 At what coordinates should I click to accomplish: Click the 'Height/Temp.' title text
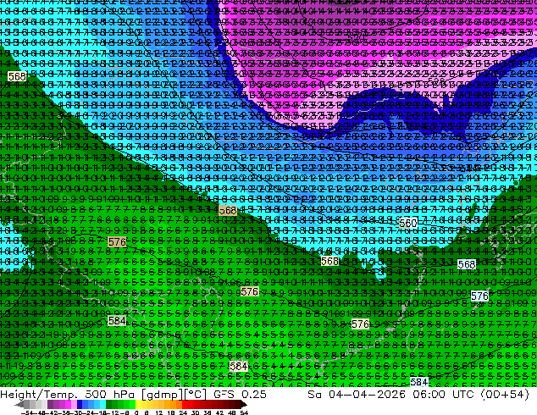39,394
